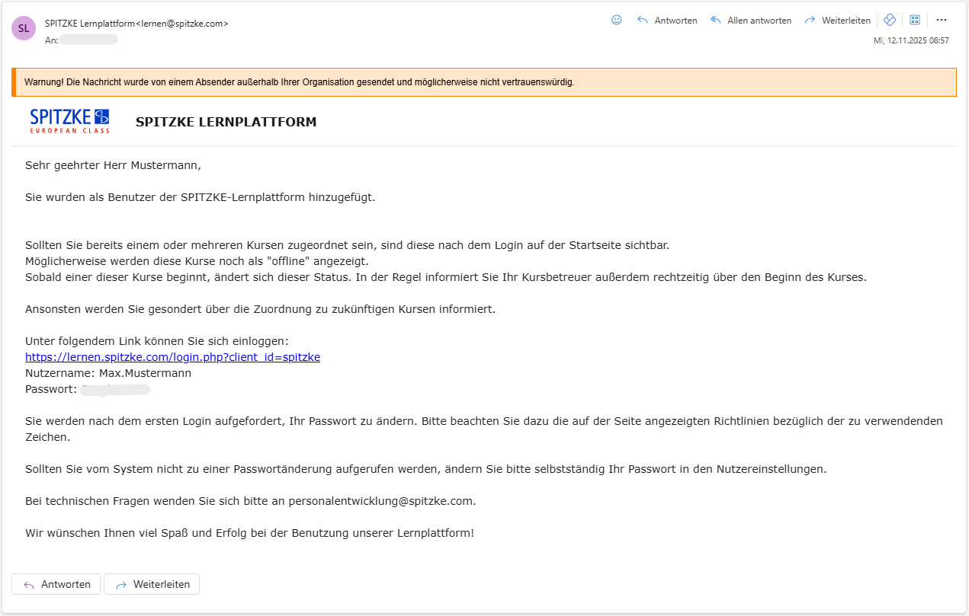Screen dimensions: 969x616
Task: Click the email timestamp Mi, 12.11.2025
Action: pos(910,40)
